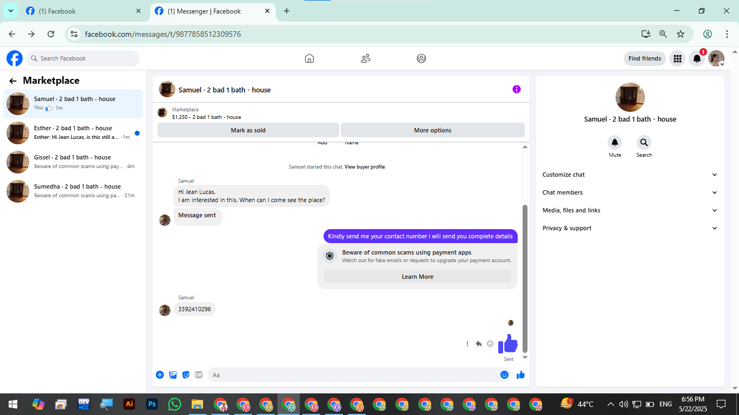Mute this chat with the bell icon
739x415 pixels.
click(615, 143)
